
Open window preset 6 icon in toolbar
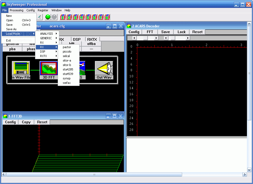[x=94, y=17]
